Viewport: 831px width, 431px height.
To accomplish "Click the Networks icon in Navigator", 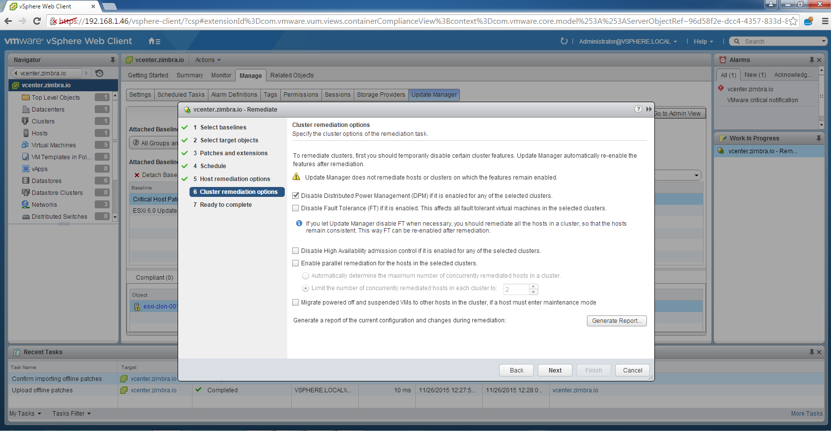I will click(26, 204).
